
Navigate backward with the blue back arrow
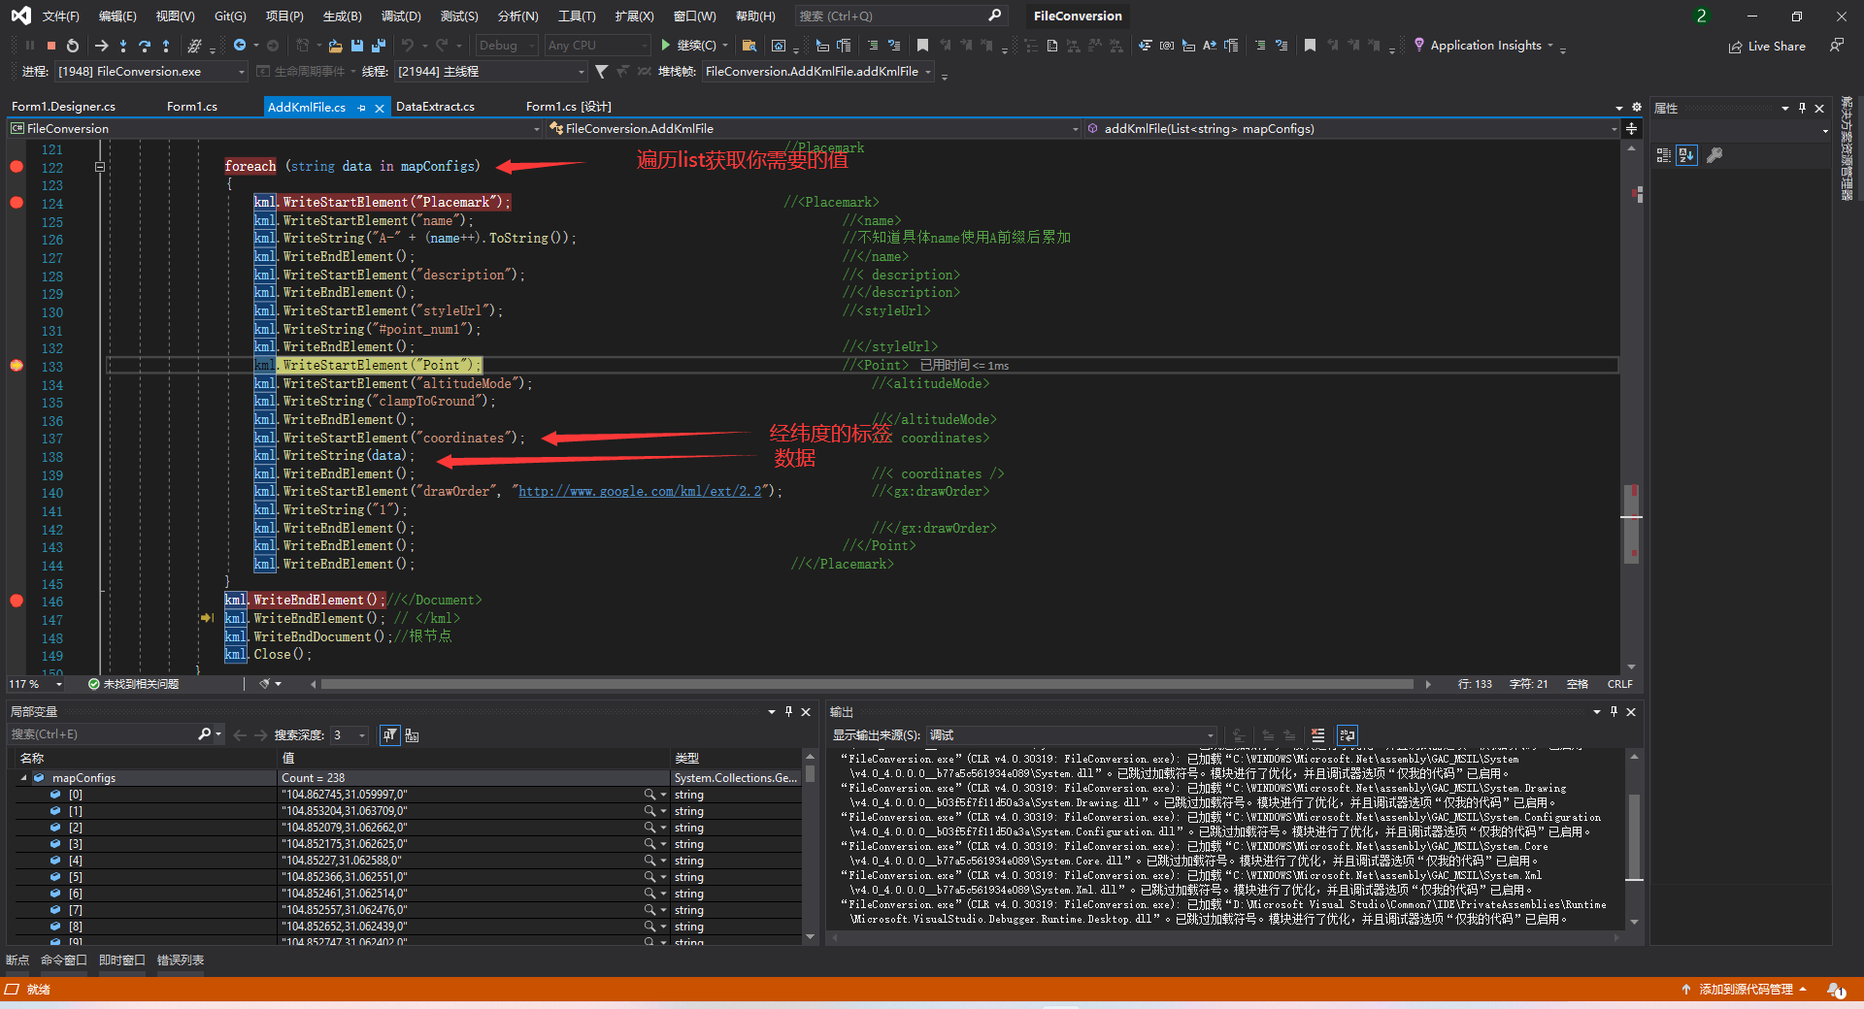[240, 46]
